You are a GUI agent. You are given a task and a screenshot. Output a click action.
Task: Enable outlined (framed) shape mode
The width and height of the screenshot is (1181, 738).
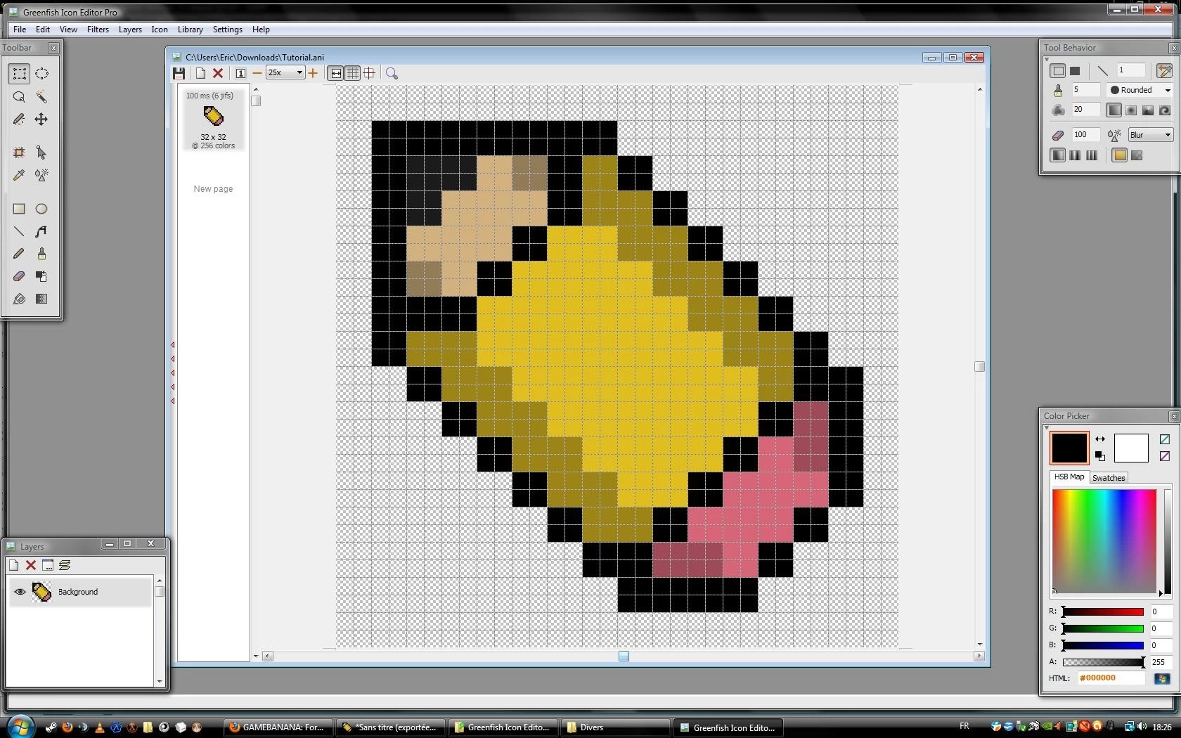point(1058,71)
